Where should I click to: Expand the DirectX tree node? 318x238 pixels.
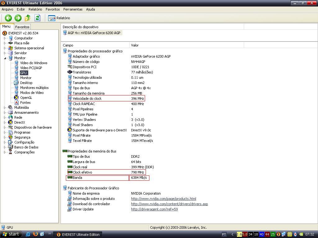(5, 122)
